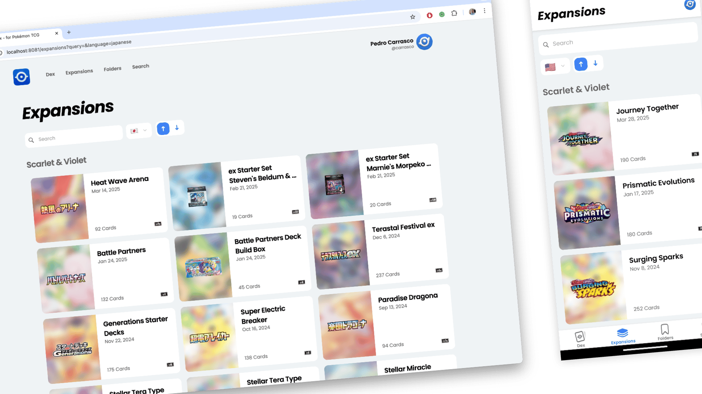Click the blue app logo in the navbar

(22, 77)
